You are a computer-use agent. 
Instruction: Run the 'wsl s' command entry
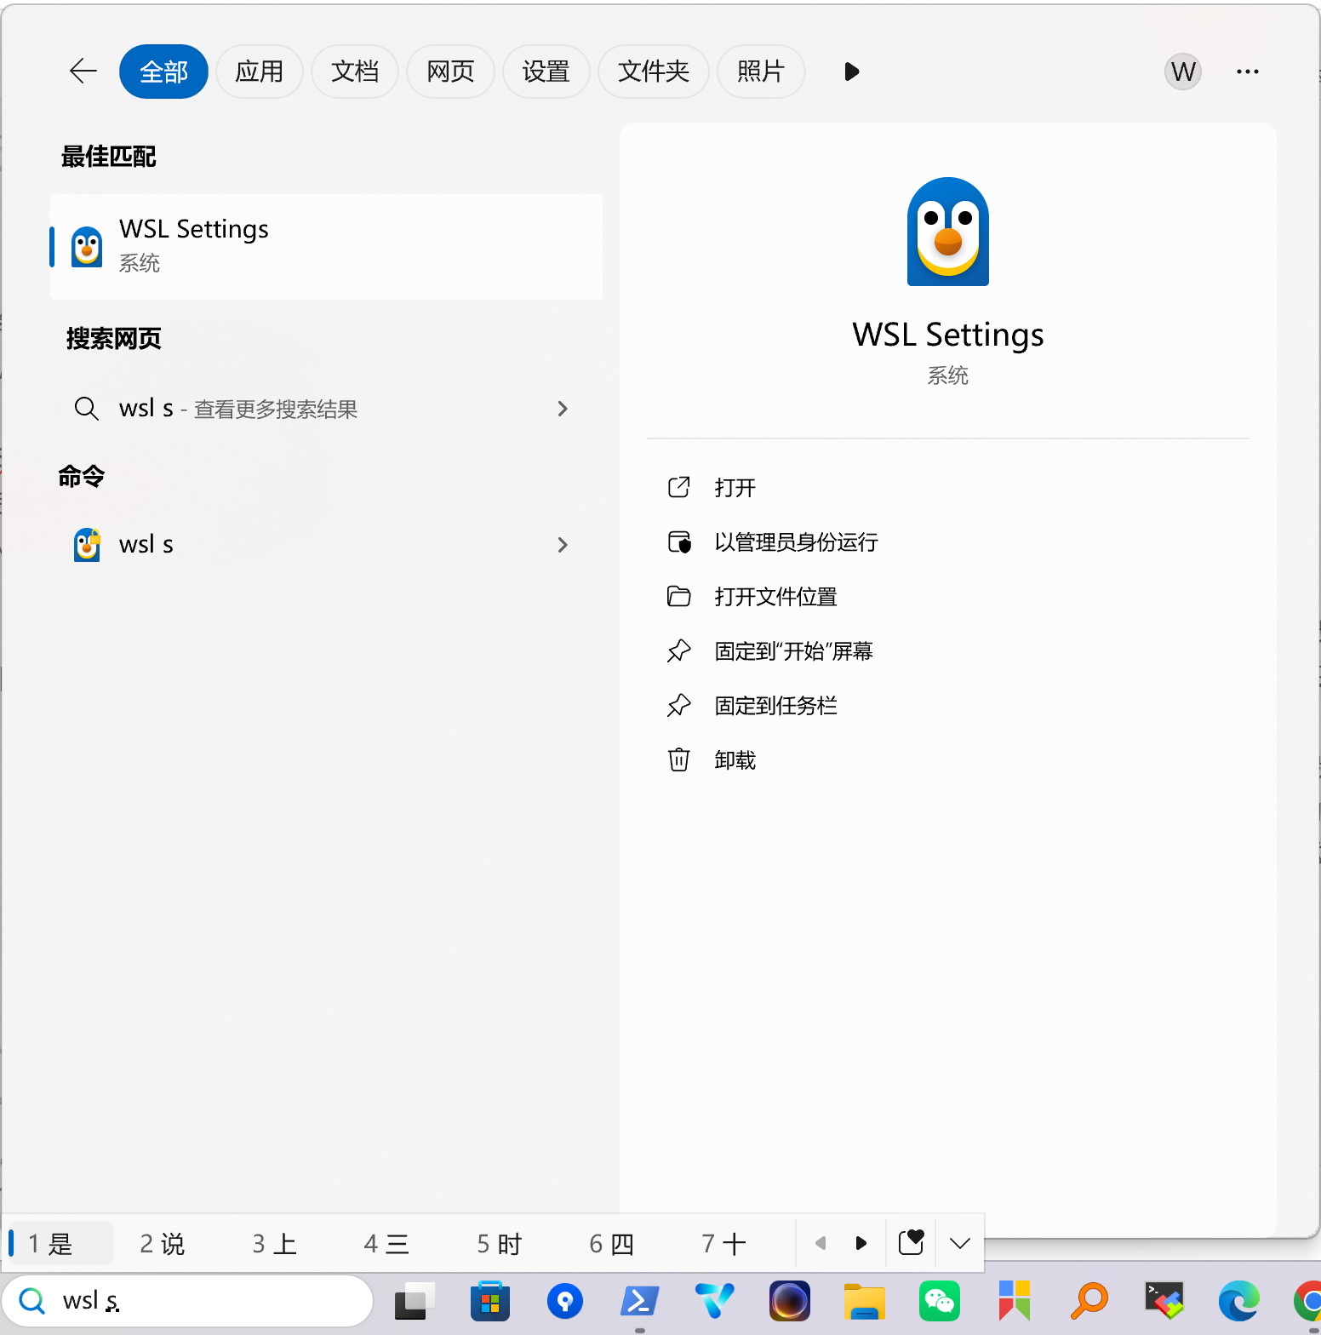pos(326,545)
